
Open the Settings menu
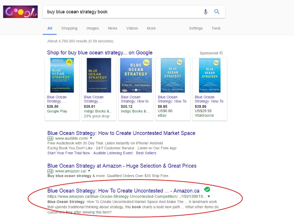(196, 28)
